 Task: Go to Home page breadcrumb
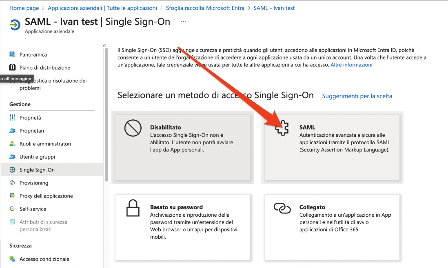(24, 8)
